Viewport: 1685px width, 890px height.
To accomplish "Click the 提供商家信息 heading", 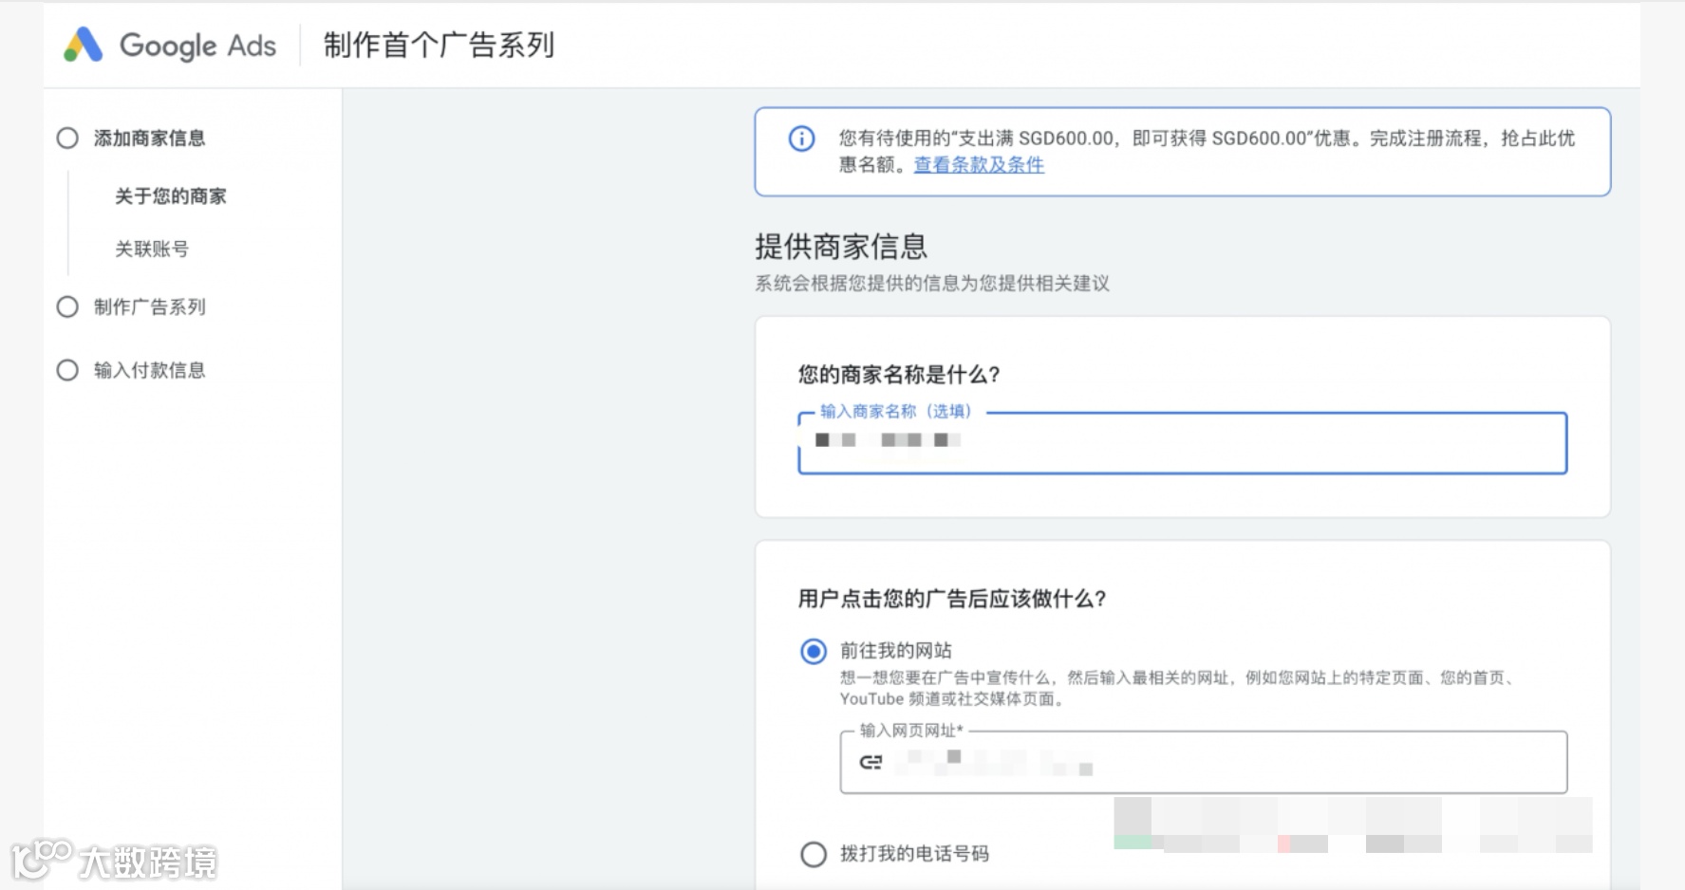I will [841, 247].
